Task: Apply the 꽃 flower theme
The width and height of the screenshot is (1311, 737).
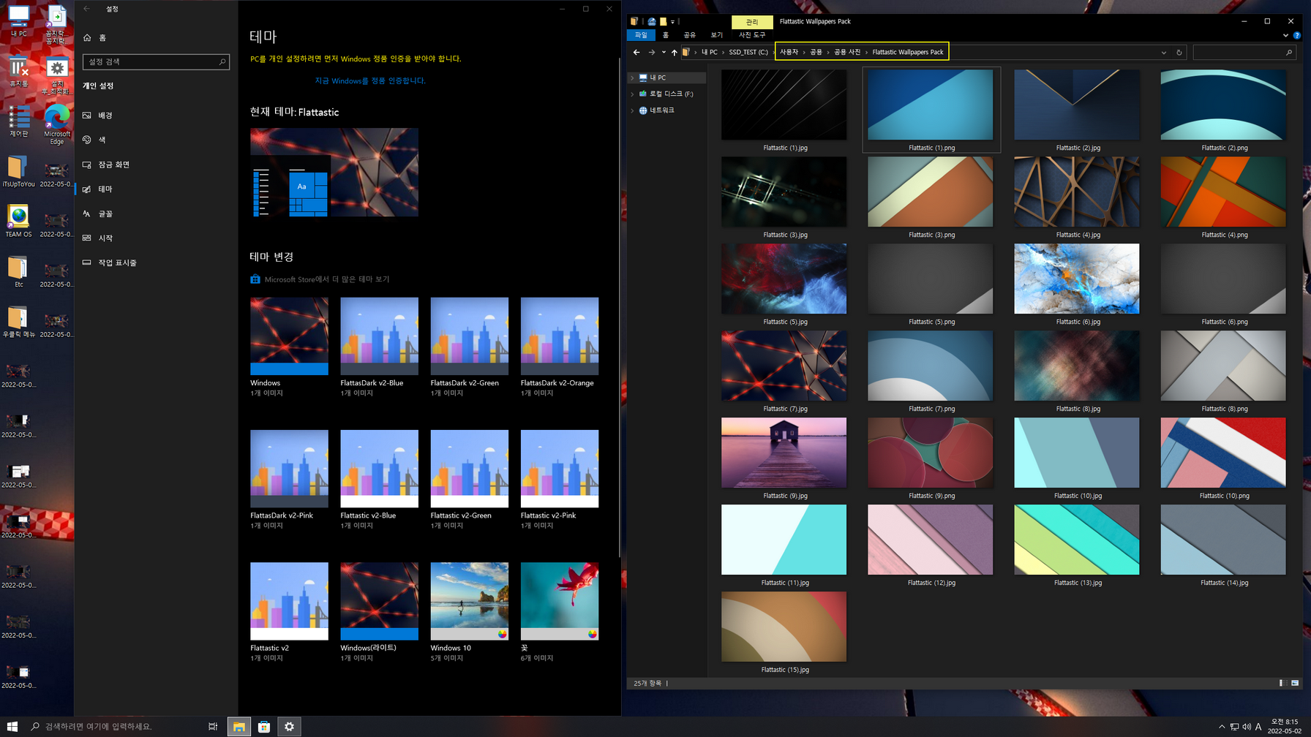Action: point(559,613)
